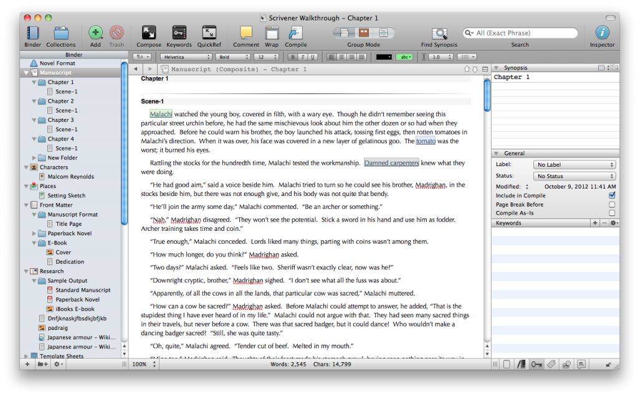Toggle text Wrap mode
638x397 pixels.
click(272, 32)
